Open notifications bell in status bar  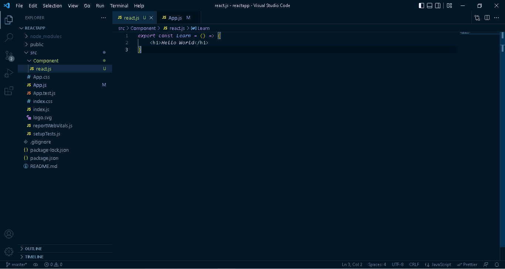coord(497,265)
